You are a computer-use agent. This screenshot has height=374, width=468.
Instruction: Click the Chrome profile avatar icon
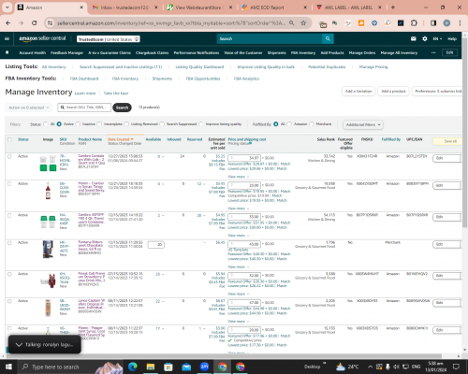click(x=446, y=22)
